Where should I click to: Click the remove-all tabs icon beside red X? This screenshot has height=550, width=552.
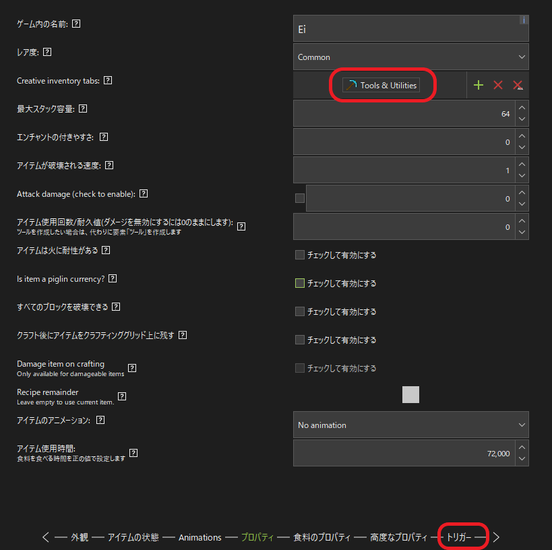pos(518,85)
